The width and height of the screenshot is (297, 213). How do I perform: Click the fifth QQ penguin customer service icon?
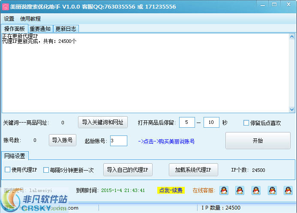point(288,190)
